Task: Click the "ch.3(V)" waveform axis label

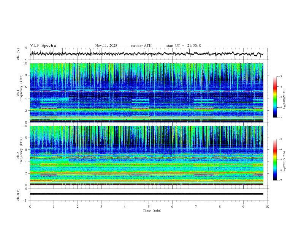Action: (18, 195)
